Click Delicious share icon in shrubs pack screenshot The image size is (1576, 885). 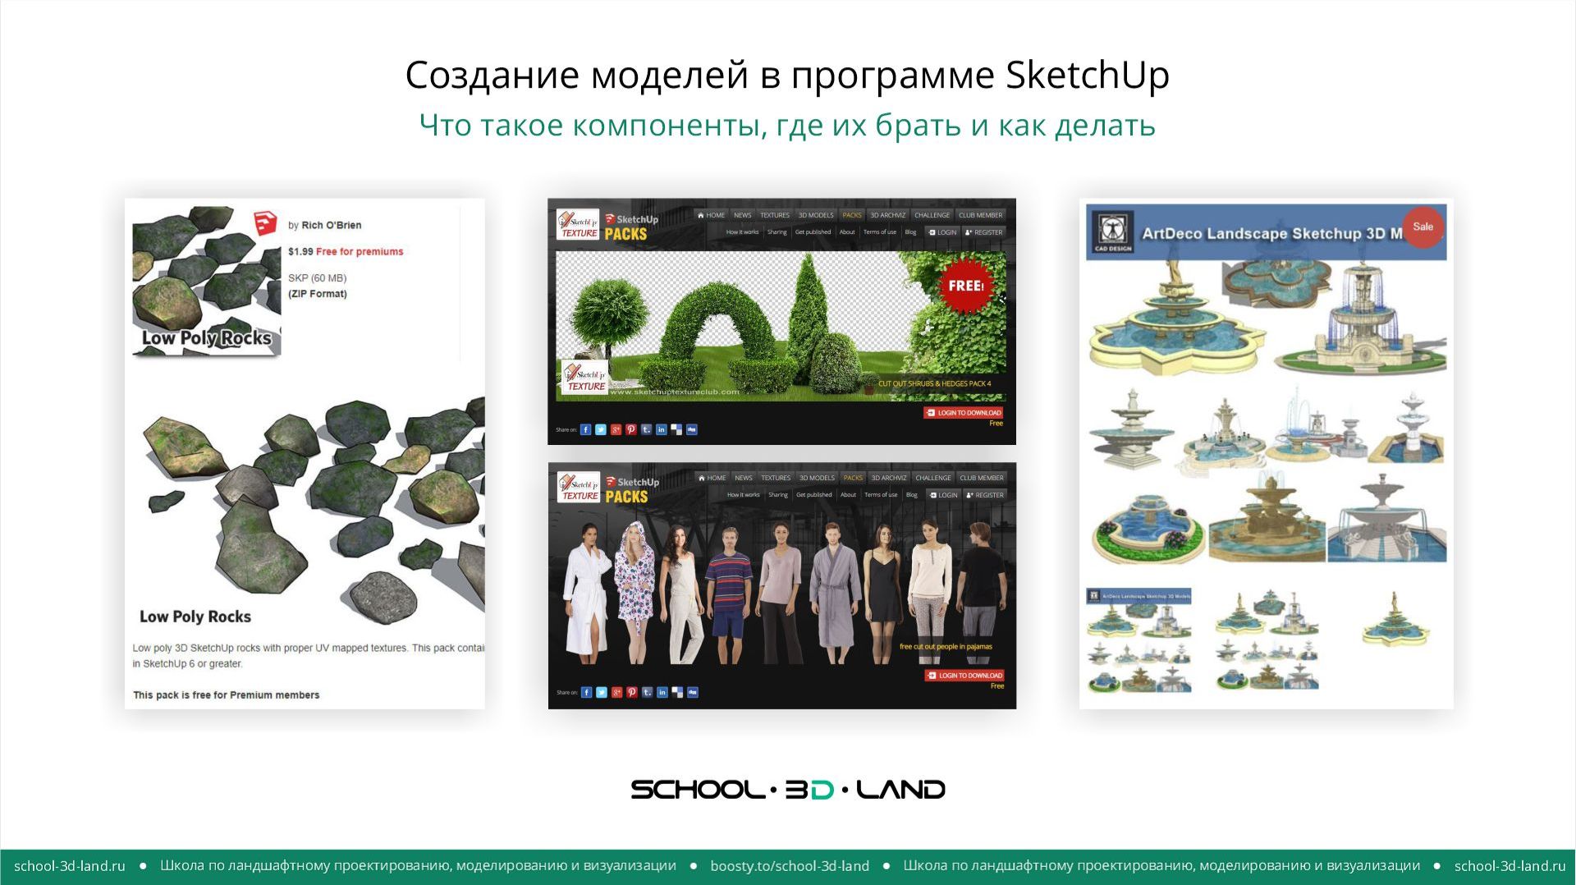[676, 429]
